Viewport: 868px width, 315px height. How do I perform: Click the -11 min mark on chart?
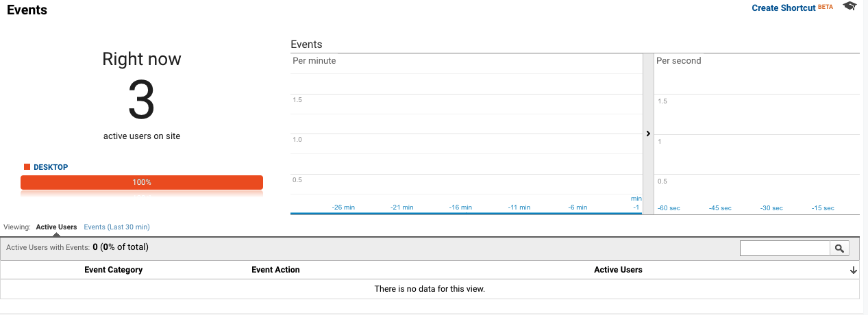pyautogui.click(x=519, y=207)
